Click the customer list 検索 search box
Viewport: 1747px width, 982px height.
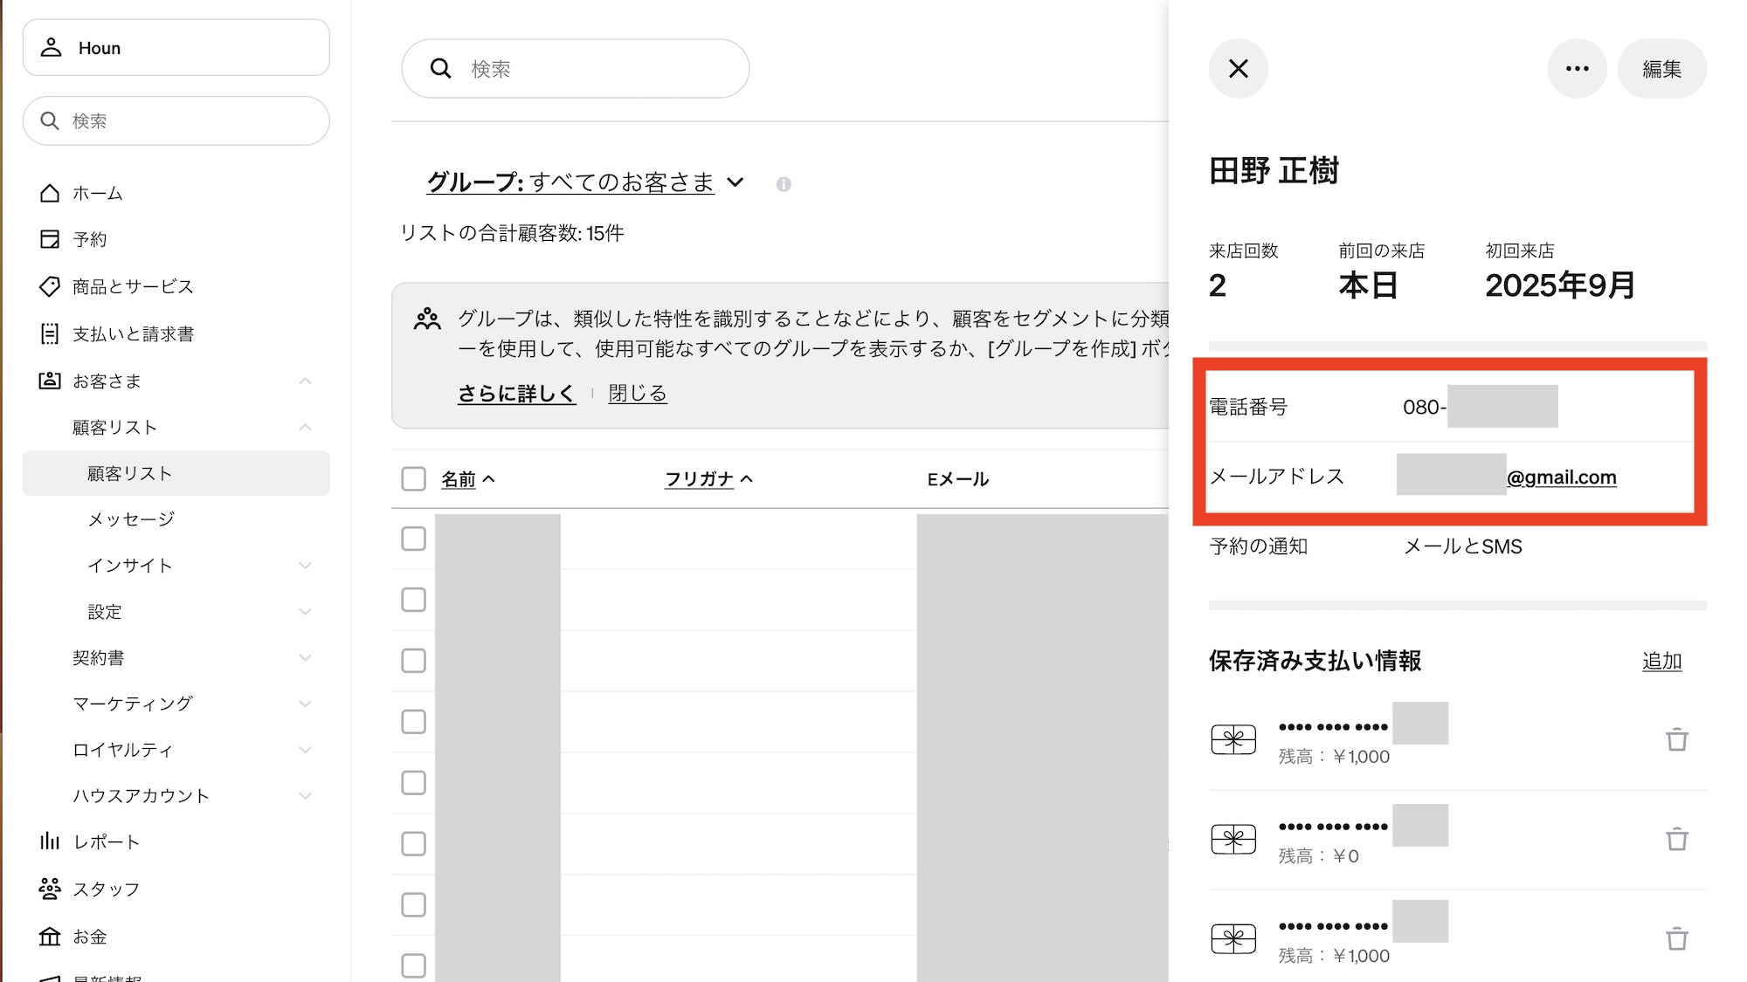point(576,68)
